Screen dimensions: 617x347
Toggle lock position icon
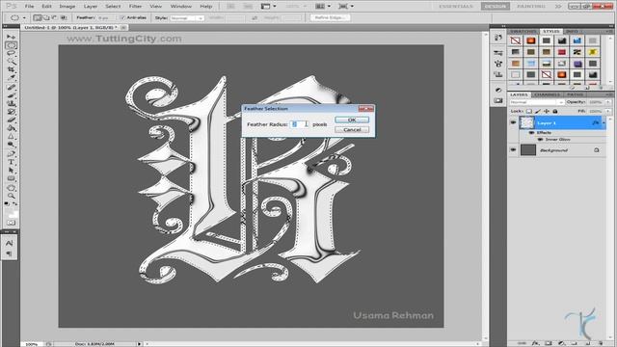tap(547, 112)
